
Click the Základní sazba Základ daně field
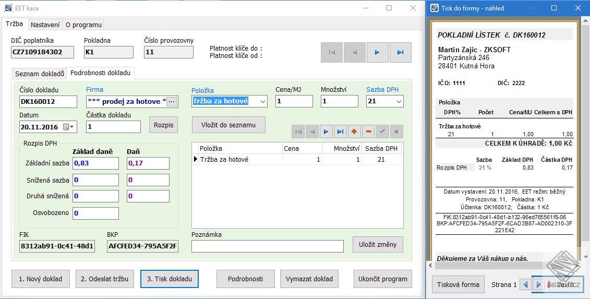click(x=95, y=163)
